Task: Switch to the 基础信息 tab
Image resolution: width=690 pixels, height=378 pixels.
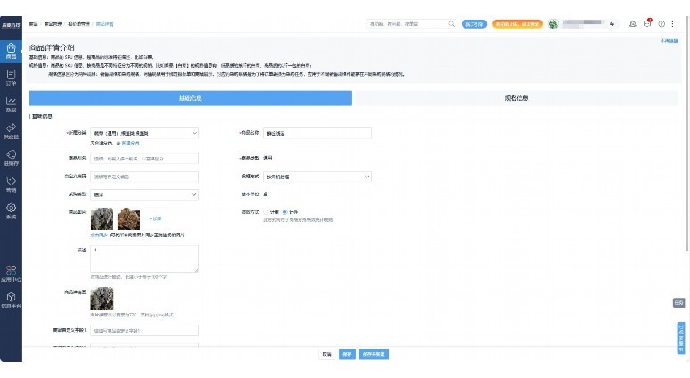Action: [191, 98]
